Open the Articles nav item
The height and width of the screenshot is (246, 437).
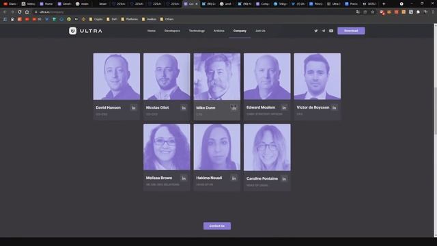point(218,31)
